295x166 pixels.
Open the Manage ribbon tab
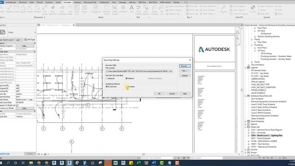122,2
